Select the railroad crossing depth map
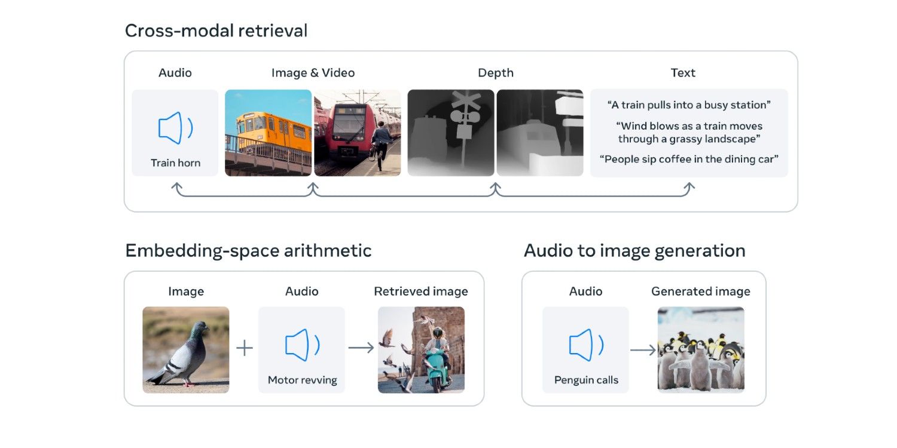Image resolution: width=897 pixels, height=448 pixels. click(451, 133)
